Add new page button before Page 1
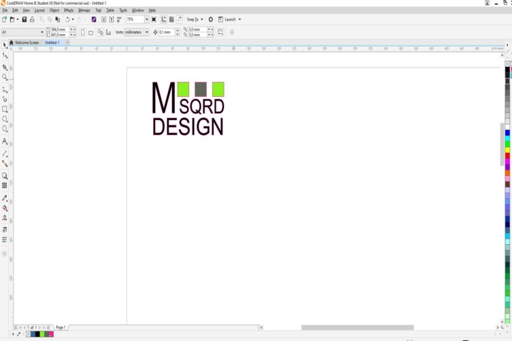Viewport: 512px width, 341px height. [16, 327]
